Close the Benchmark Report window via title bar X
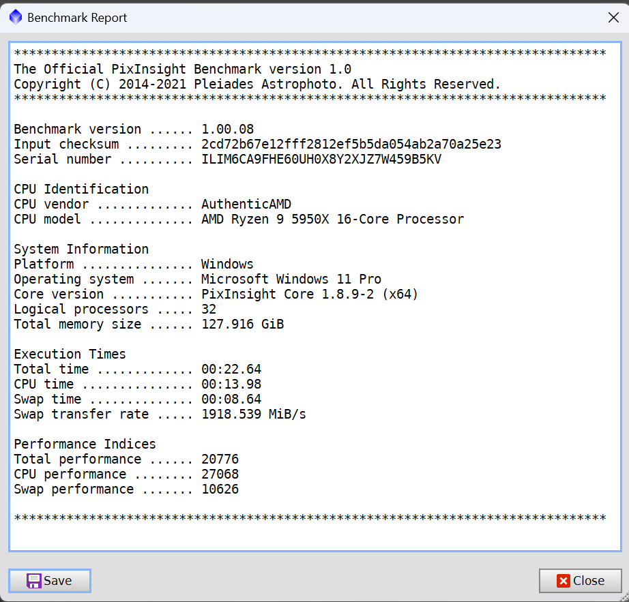The width and height of the screenshot is (629, 602). click(x=613, y=18)
